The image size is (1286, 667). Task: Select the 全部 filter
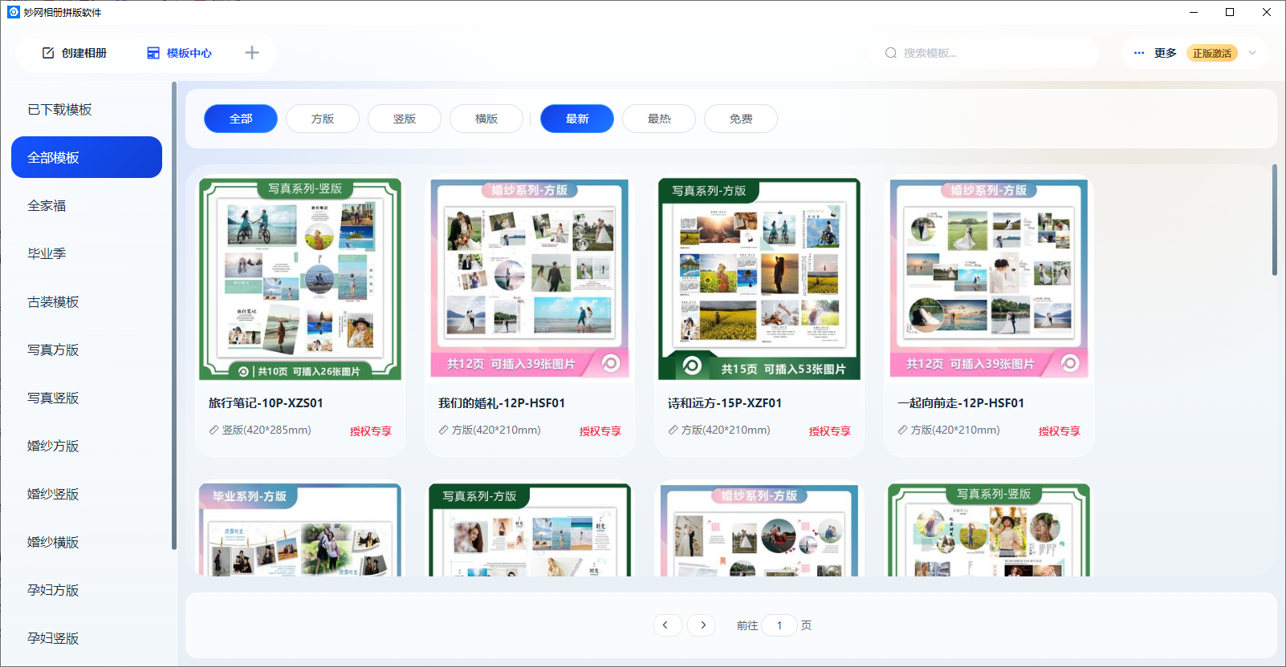pos(241,119)
